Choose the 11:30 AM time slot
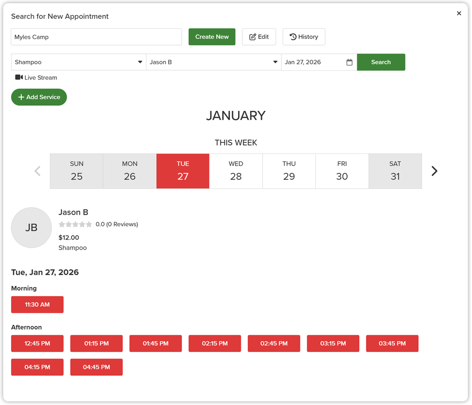The width and height of the screenshot is (472, 405). tap(37, 305)
